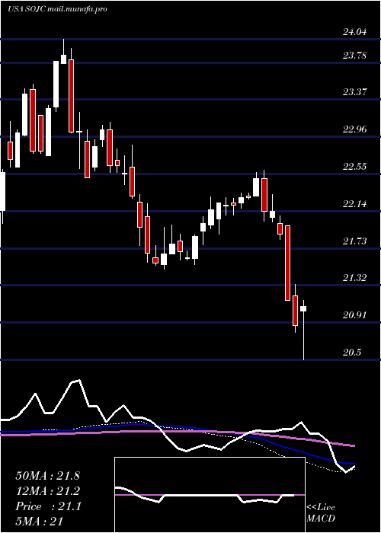Screen dimensions: 381x533
Task: Click the largest red candle near 21.73
Action: [x=288, y=263]
